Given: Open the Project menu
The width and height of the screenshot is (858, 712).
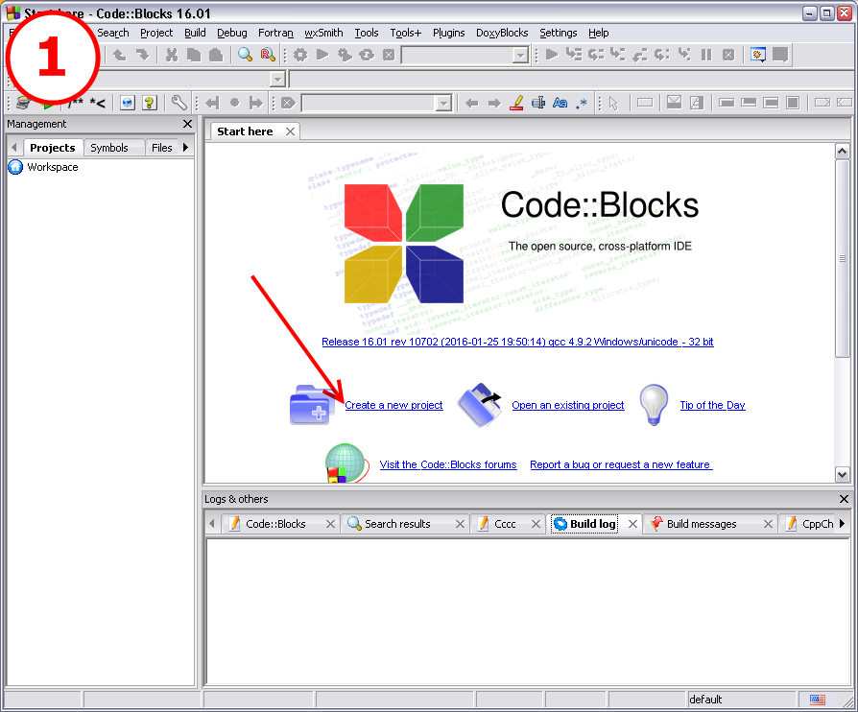Looking at the screenshot, I should (x=155, y=33).
